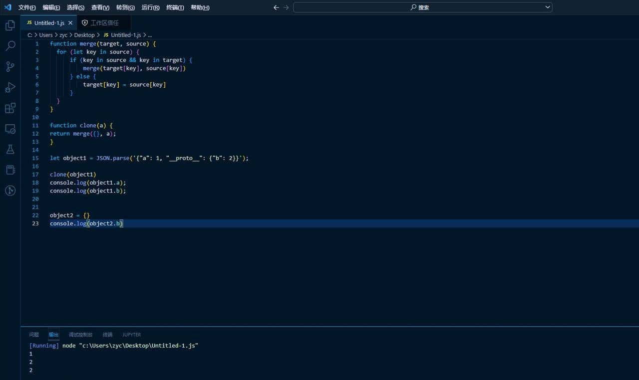Open the Run and Debug view

pos(10,87)
